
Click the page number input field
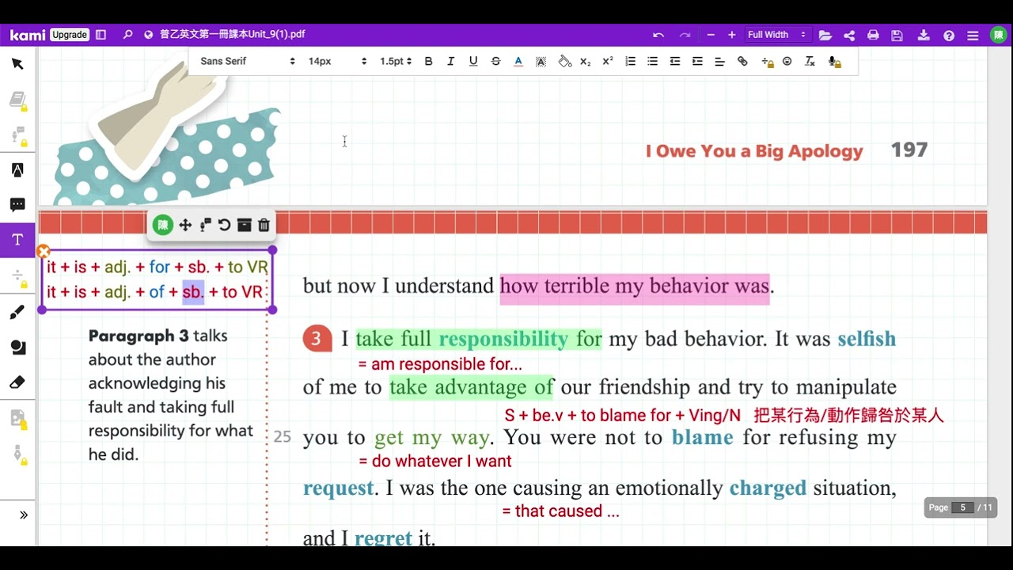click(962, 507)
